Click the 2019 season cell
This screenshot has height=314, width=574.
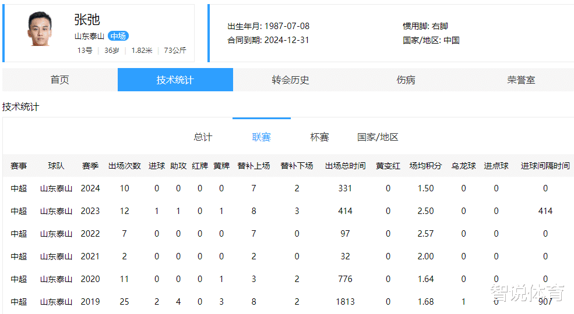90,302
